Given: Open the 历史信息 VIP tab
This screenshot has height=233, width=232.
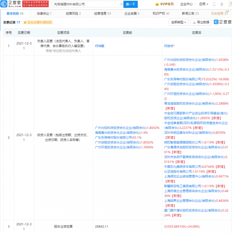Looking at the screenshot, I should click(220, 13).
